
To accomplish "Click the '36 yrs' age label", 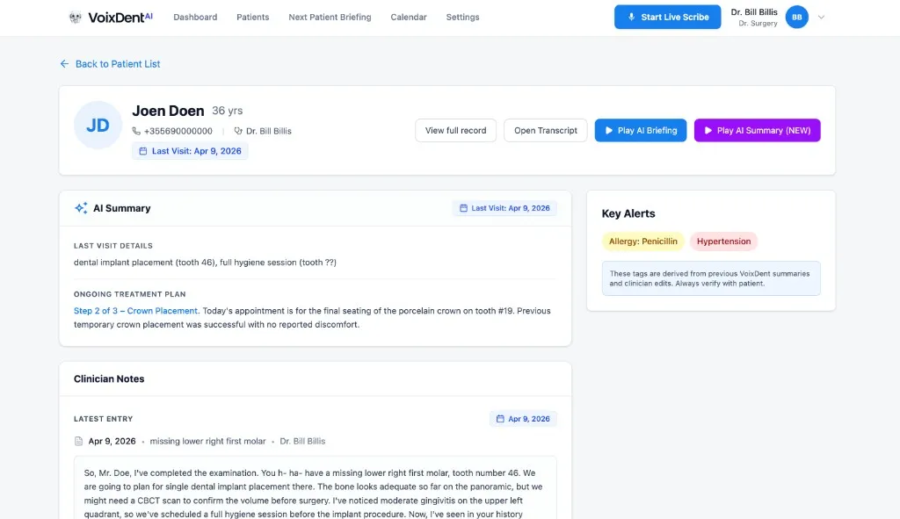I will point(228,111).
